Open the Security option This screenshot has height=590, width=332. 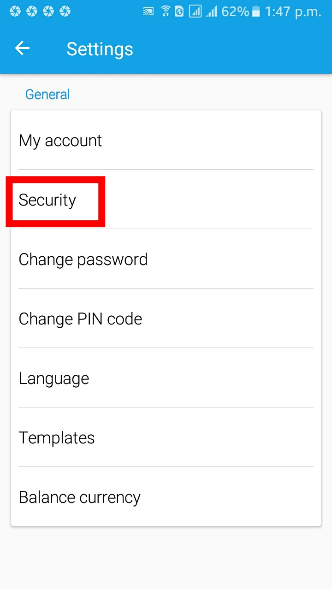(47, 201)
